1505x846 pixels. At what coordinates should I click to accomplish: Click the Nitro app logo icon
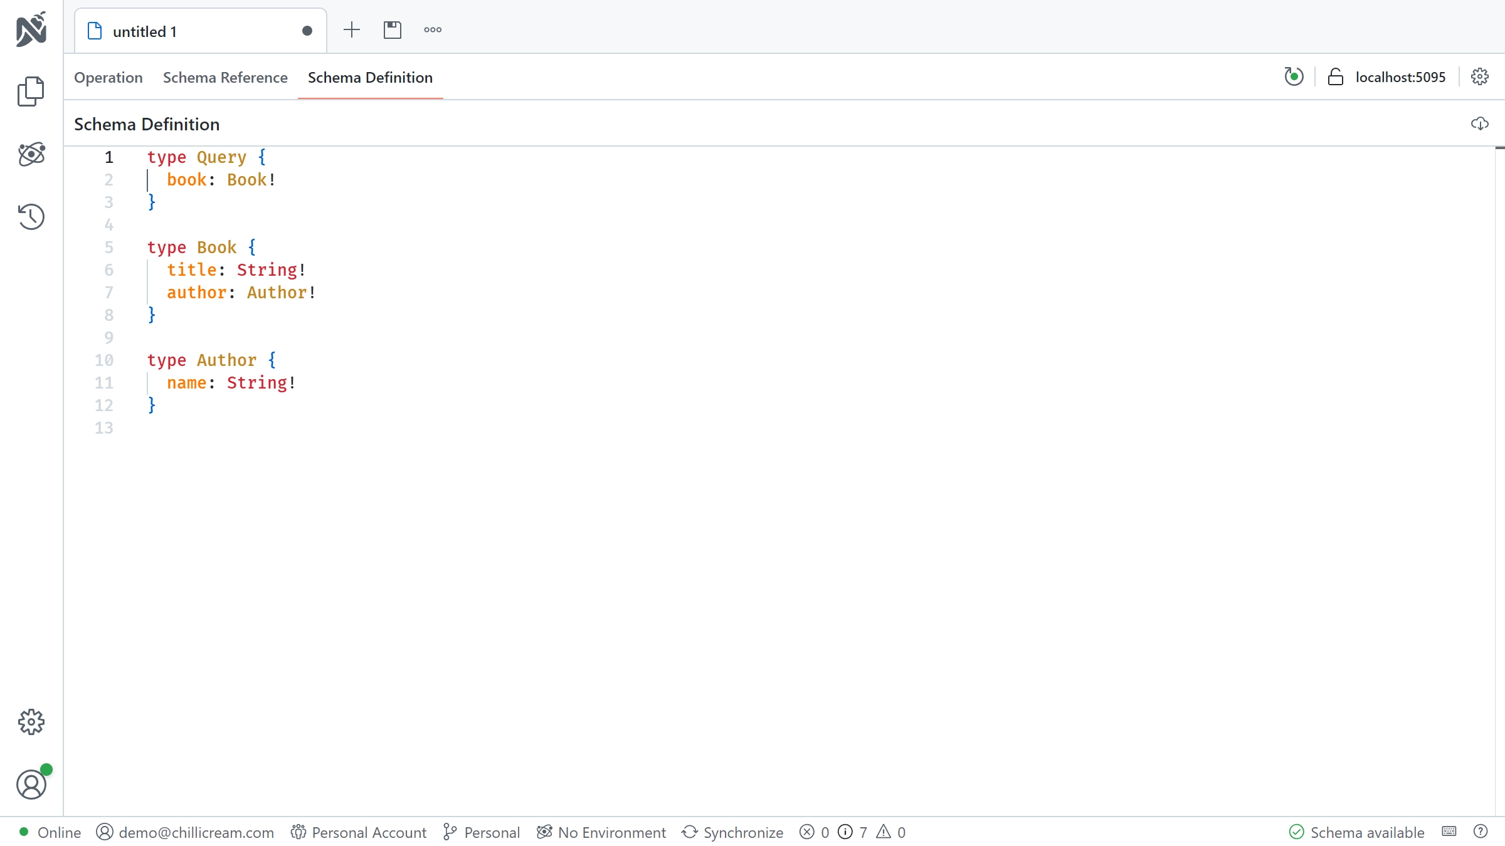coord(31,29)
